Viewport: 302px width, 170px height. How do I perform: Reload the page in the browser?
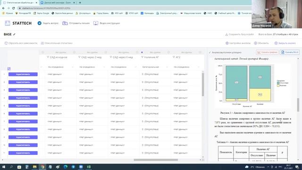pos(13,8)
